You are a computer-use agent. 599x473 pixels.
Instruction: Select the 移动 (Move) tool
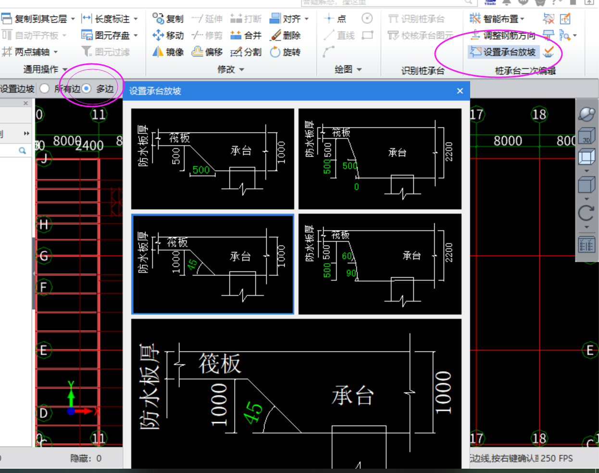pos(168,35)
